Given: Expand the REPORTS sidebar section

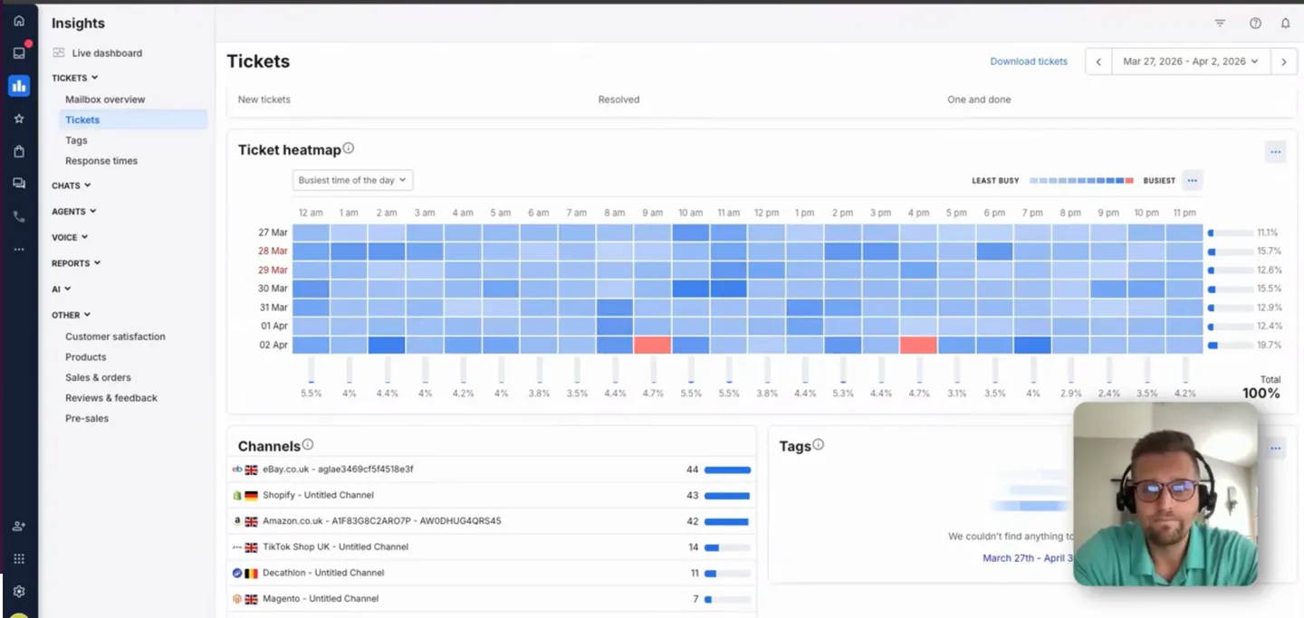Looking at the screenshot, I should (x=76, y=263).
